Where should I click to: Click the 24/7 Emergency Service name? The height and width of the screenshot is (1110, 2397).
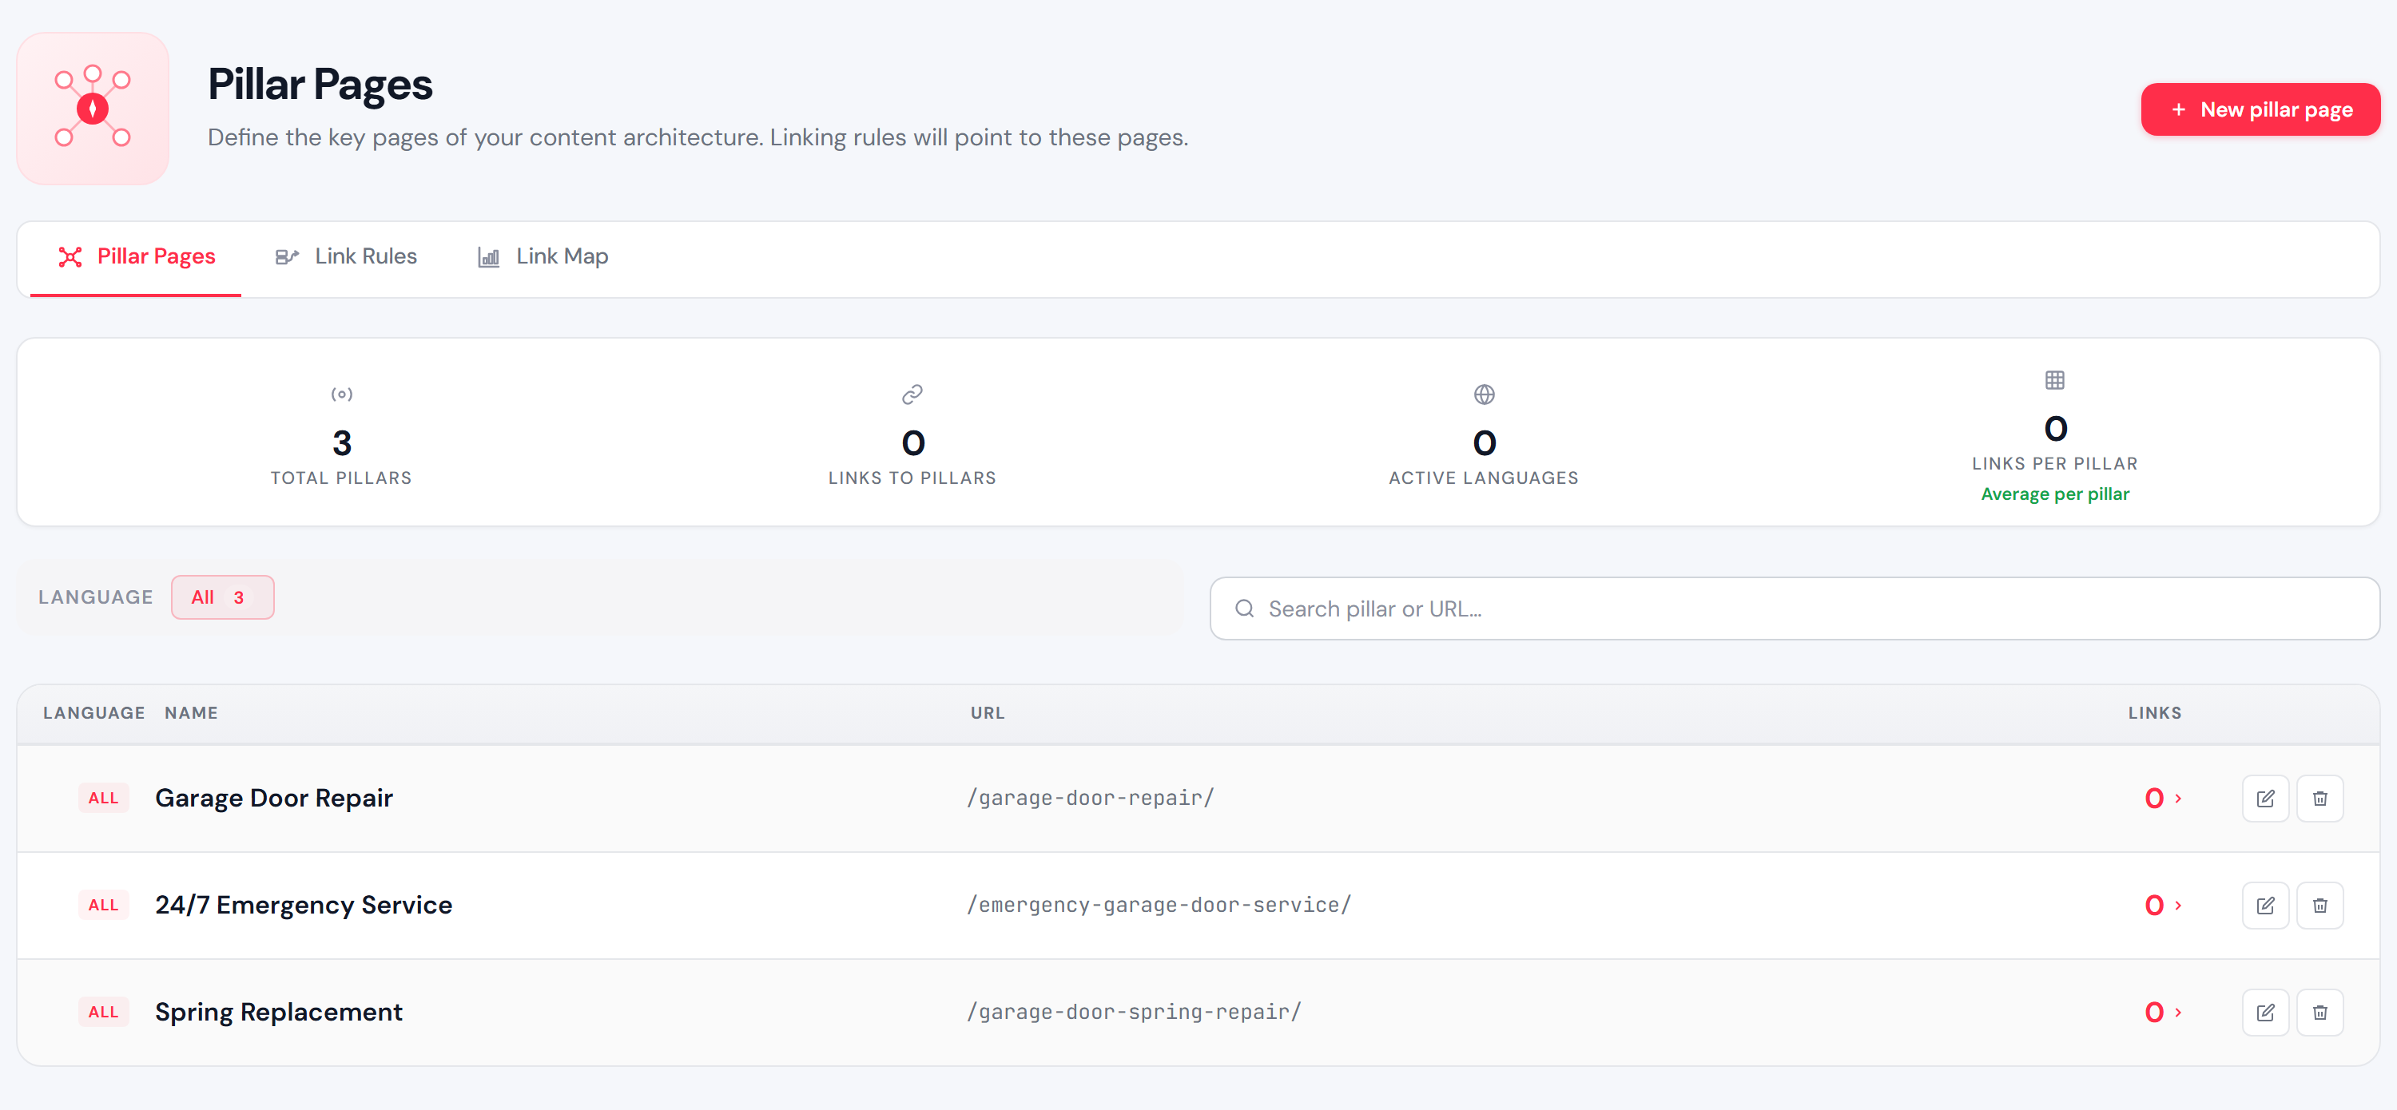(304, 906)
